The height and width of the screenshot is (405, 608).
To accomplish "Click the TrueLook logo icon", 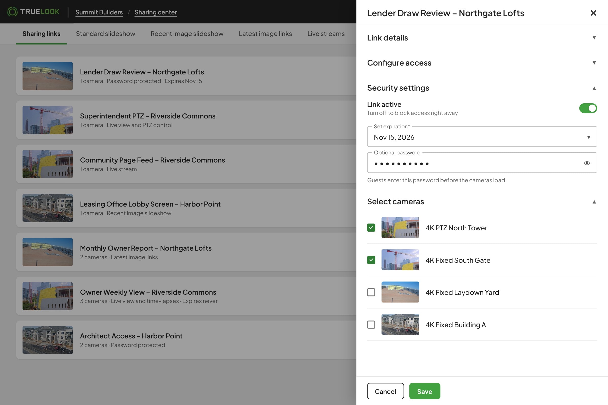I will pyautogui.click(x=12, y=12).
